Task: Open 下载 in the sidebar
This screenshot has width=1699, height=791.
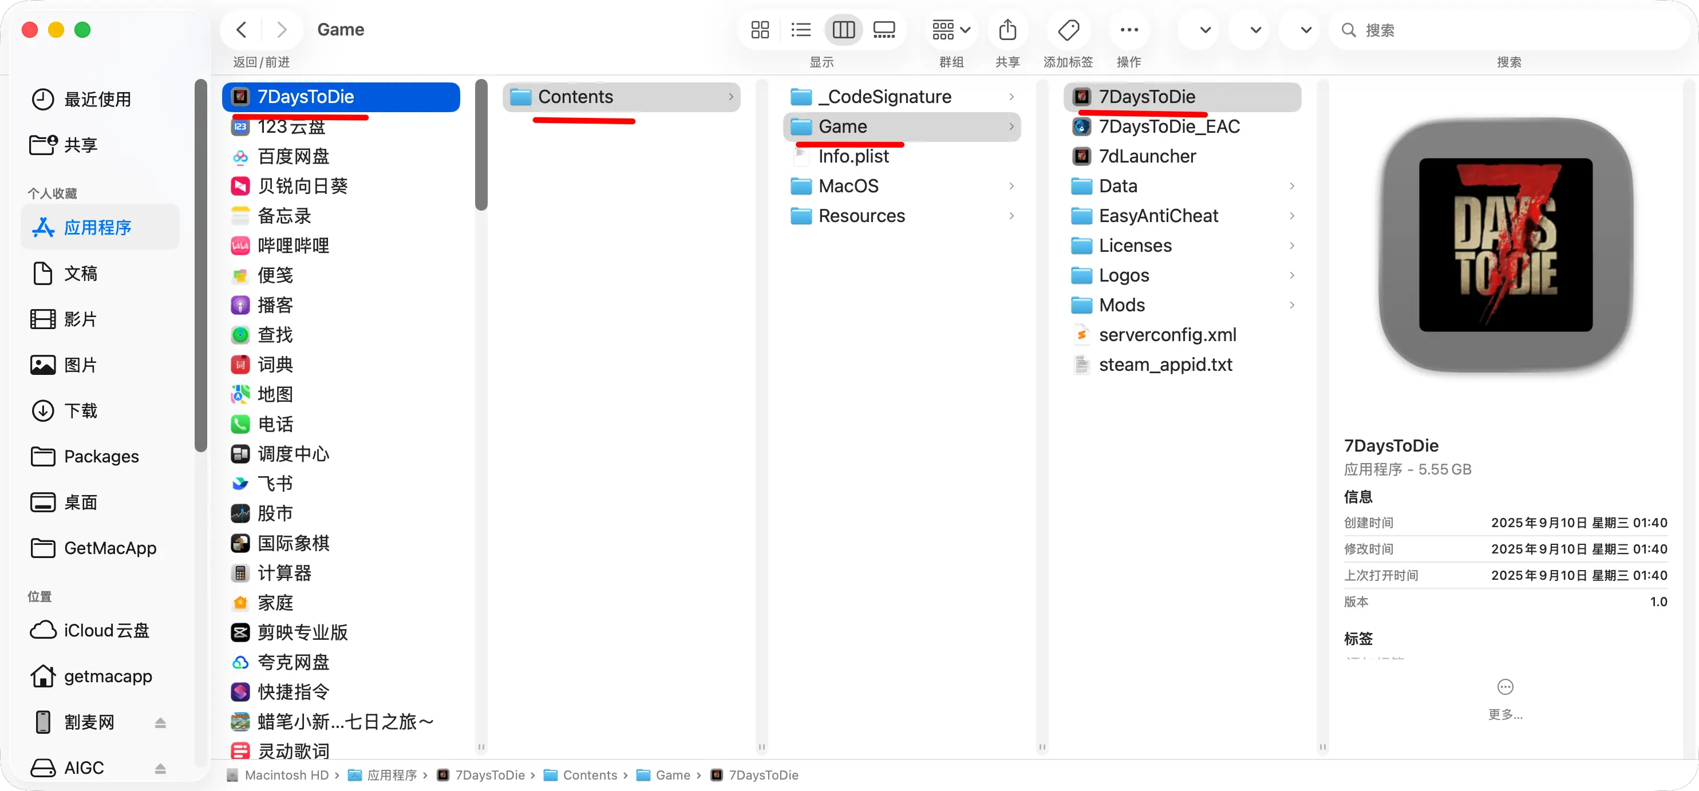Action: click(x=81, y=411)
